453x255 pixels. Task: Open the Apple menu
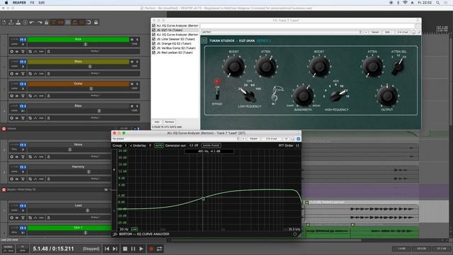coord(6,3)
